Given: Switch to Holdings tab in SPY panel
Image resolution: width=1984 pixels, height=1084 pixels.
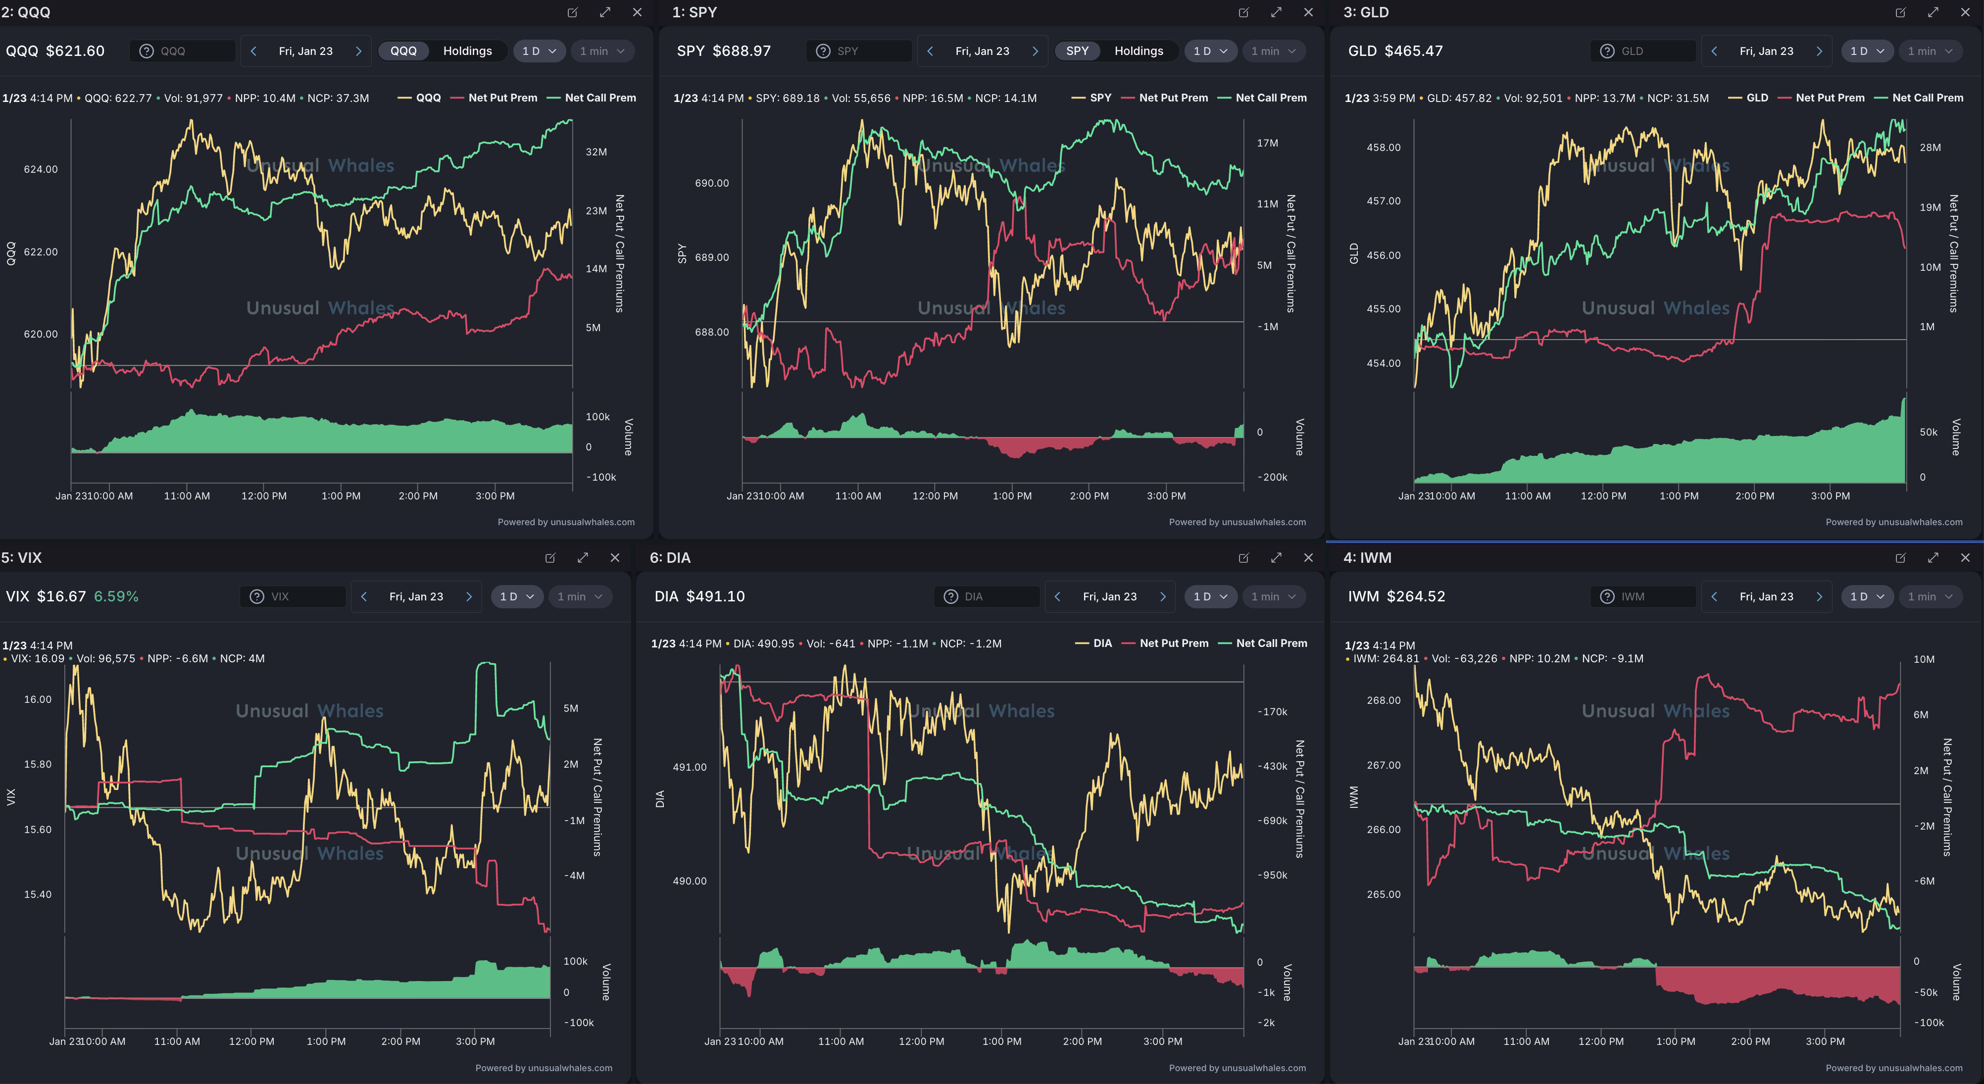Looking at the screenshot, I should coord(1139,51).
